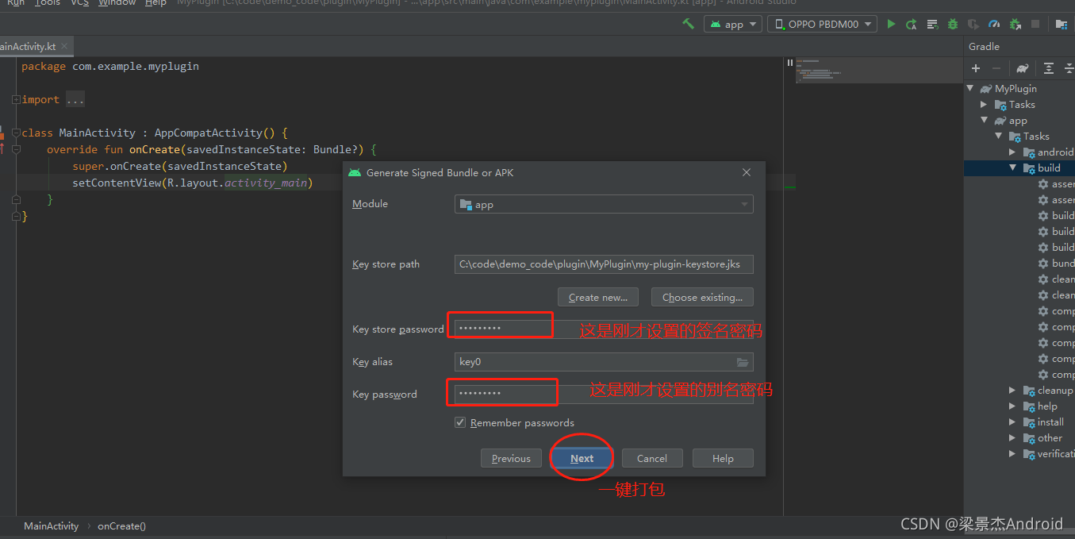
Task: Click the onCreate() breadcrumb
Action: click(121, 526)
